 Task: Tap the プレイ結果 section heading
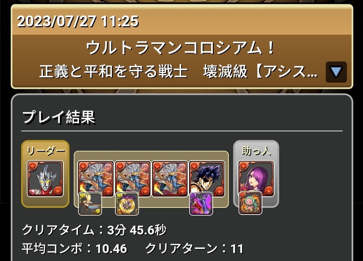[x=59, y=117]
